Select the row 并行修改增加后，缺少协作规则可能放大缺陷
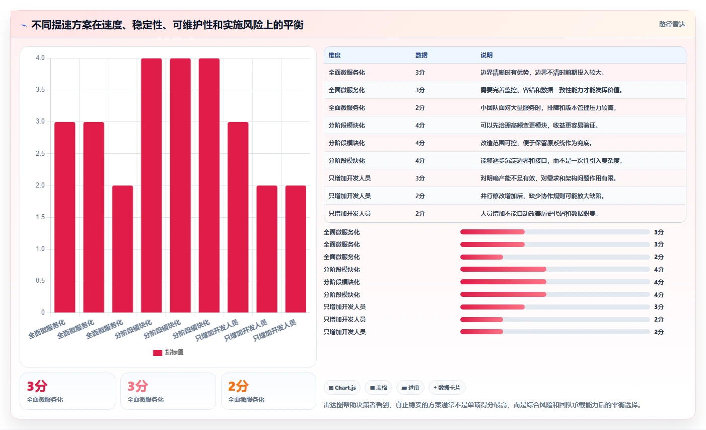 [505, 196]
